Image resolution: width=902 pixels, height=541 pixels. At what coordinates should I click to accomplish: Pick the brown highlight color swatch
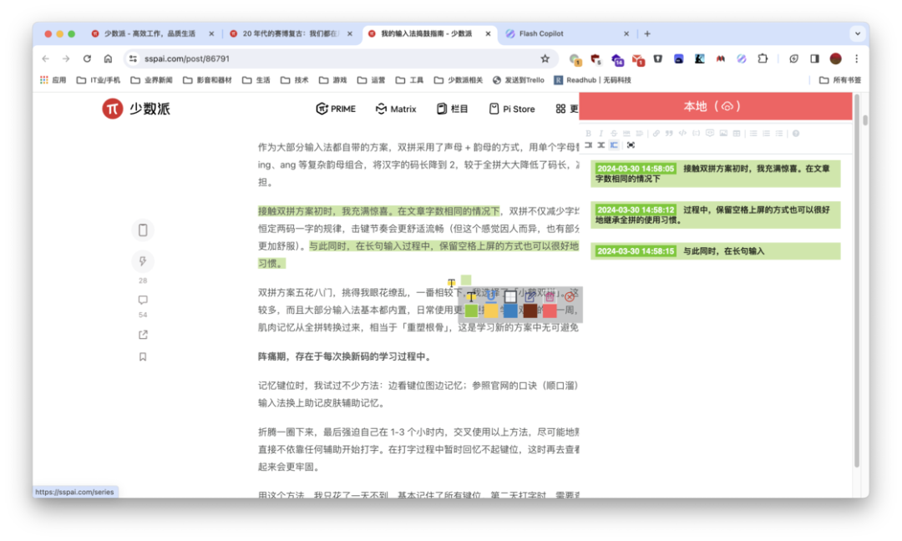point(530,311)
